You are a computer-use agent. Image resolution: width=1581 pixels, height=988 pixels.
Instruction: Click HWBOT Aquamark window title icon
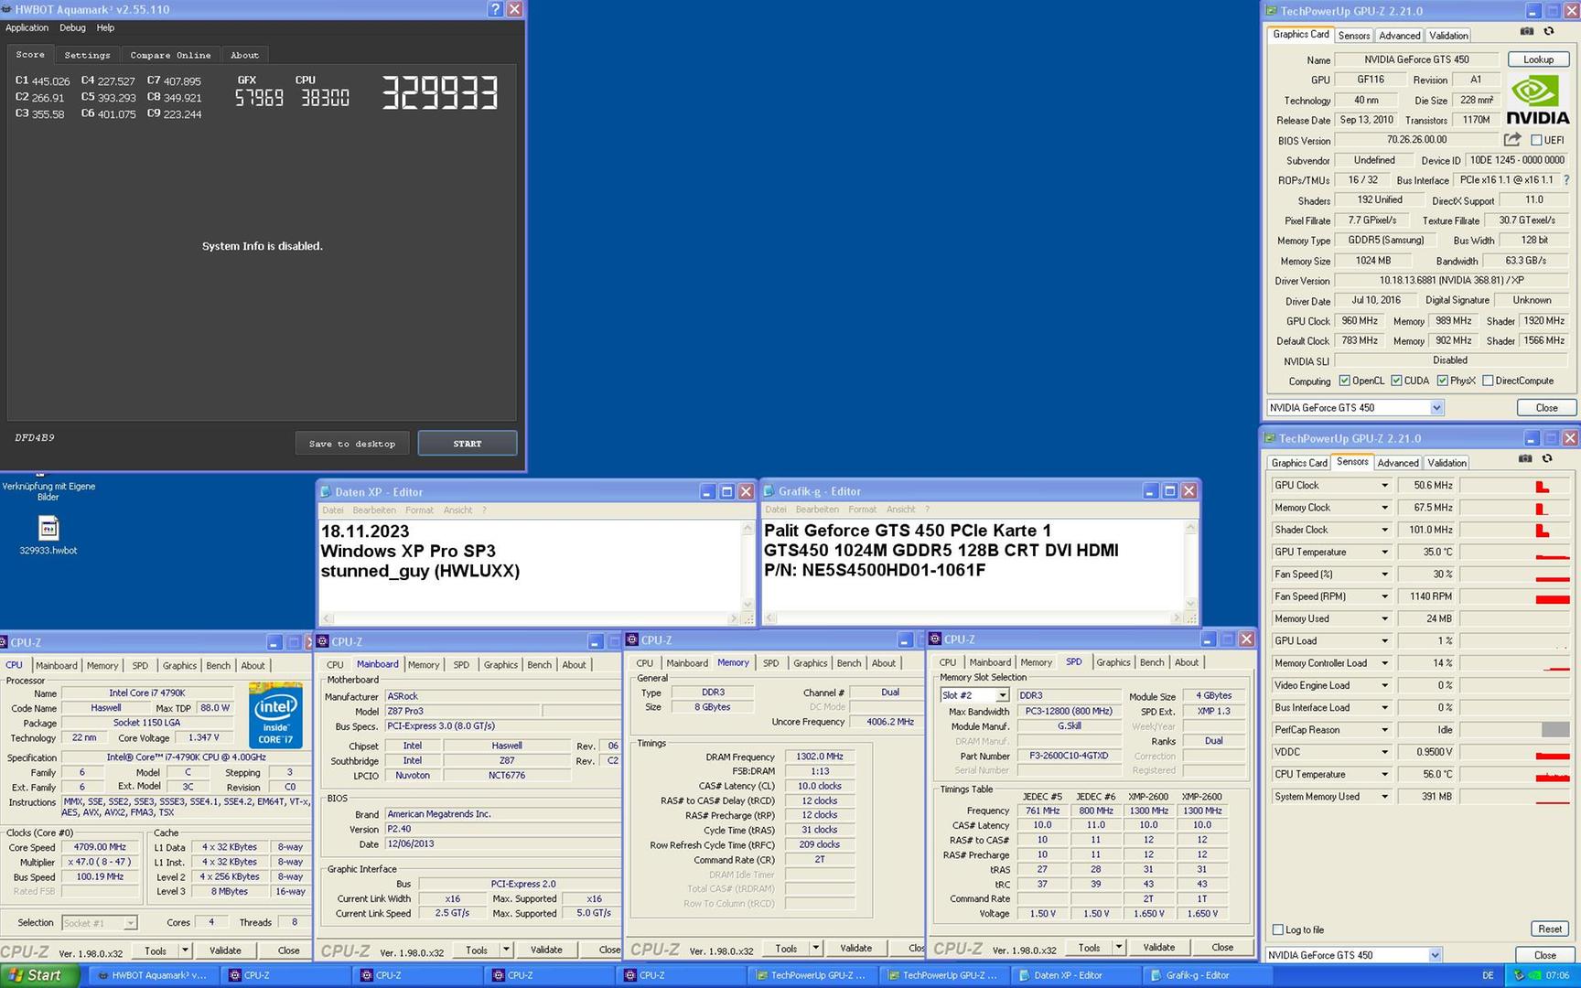(x=7, y=9)
